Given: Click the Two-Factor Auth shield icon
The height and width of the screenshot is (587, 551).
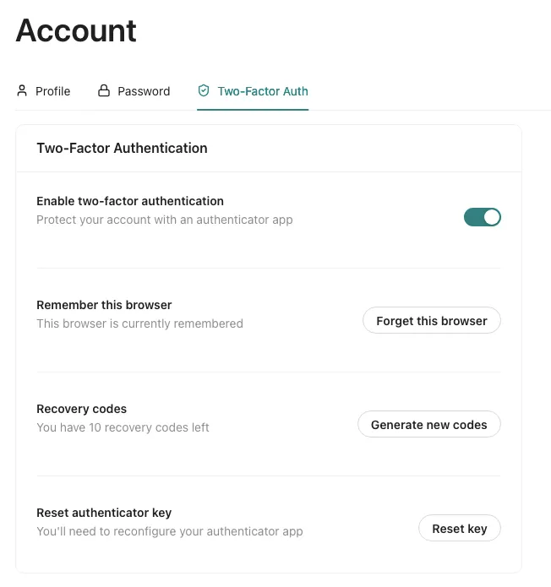Looking at the screenshot, I should tap(204, 90).
